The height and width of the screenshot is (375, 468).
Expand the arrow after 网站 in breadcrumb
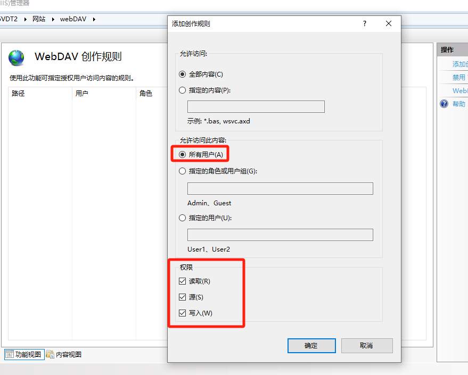53,19
